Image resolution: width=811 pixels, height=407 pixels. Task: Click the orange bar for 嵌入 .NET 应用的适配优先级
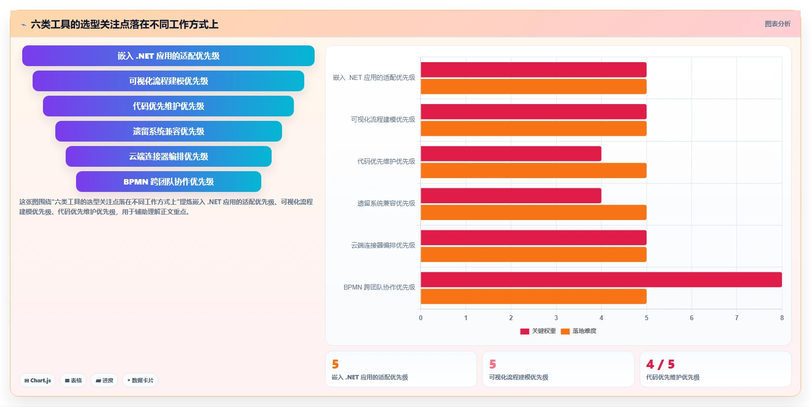click(533, 86)
